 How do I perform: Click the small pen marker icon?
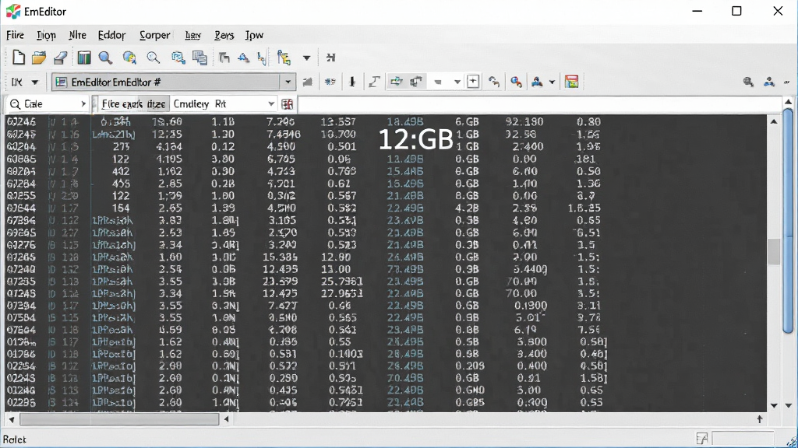262,58
